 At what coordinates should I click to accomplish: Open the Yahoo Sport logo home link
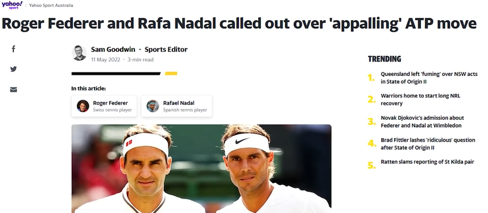[12, 5]
